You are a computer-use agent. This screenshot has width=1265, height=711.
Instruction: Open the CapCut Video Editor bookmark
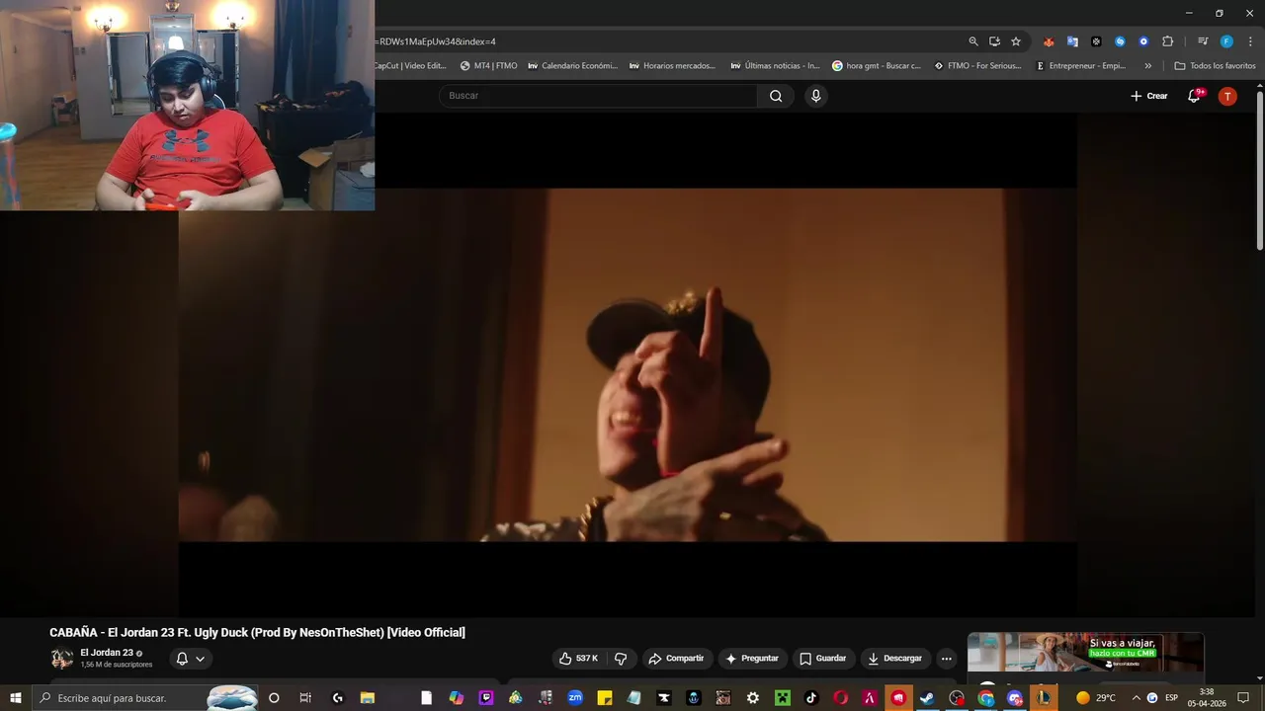point(410,66)
